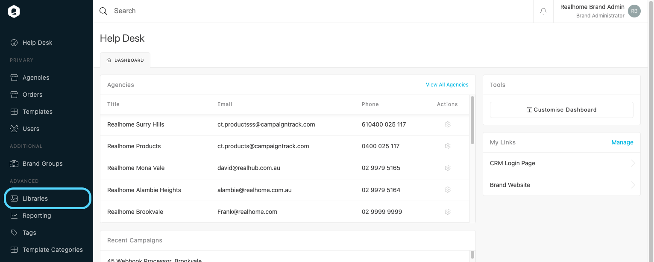Click the Brand Groups building icon
Image resolution: width=654 pixels, height=262 pixels.
(14, 164)
